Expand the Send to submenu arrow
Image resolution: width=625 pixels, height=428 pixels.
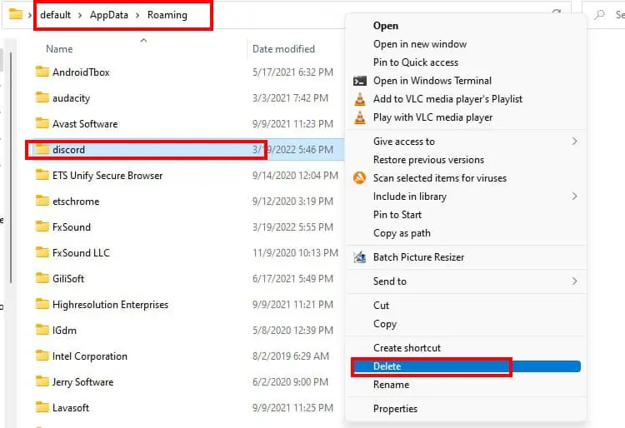[x=574, y=281]
